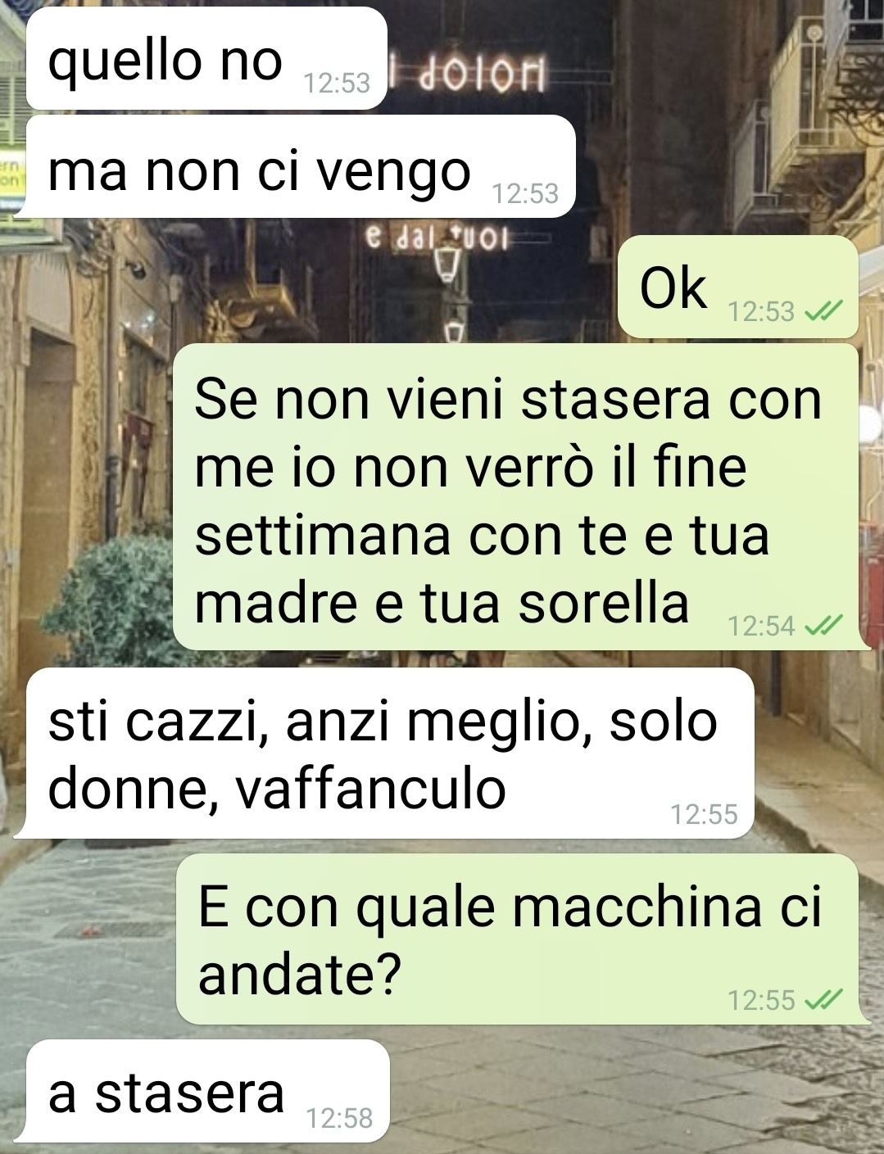Screen dimensions: 884x1154
Task: Click the 12:53 timestamp on 'quello no'
Action: 337,83
